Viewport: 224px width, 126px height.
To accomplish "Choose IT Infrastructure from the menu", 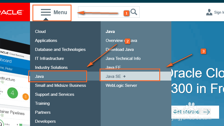I will tap(49, 59).
